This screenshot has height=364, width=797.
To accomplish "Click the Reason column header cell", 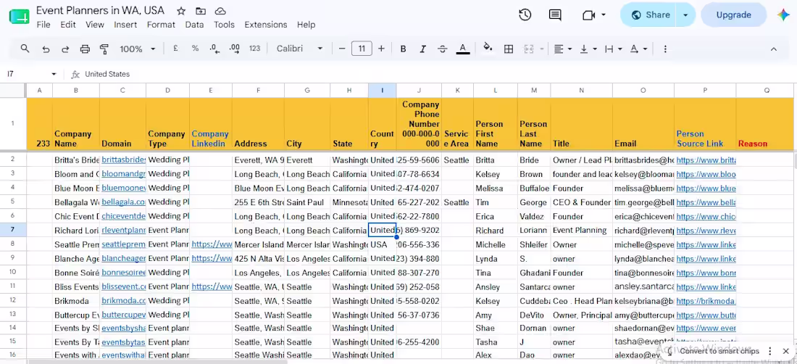I will (x=767, y=123).
